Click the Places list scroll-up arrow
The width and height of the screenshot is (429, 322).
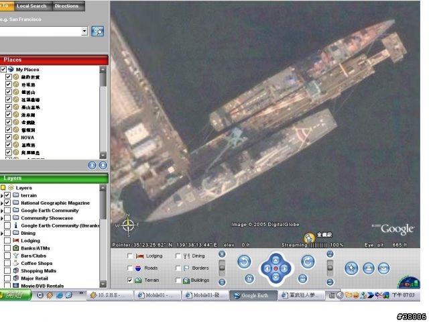click(x=103, y=69)
